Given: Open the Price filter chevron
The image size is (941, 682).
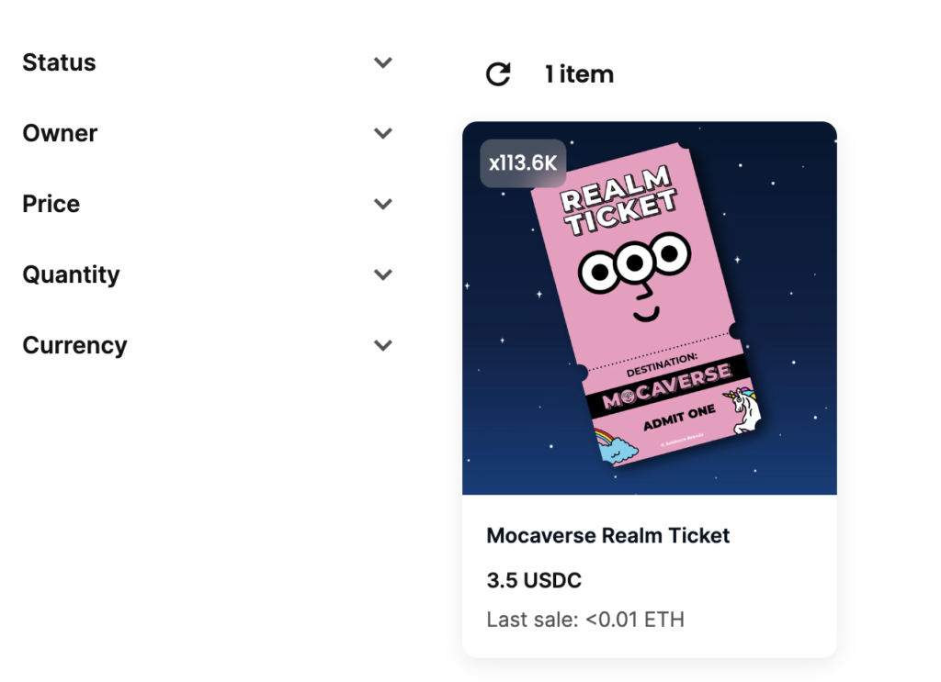Looking at the screenshot, I should pos(383,204).
